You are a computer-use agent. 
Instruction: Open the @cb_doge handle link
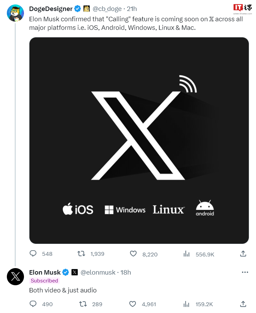tap(107, 9)
